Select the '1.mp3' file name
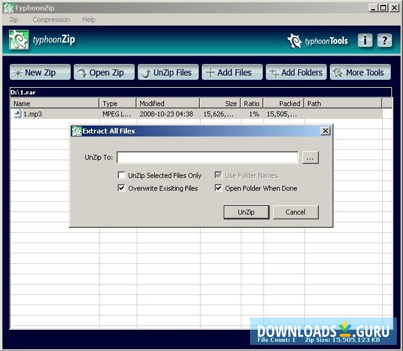This screenshot has width=403, height=351. [x=33, y=114]
